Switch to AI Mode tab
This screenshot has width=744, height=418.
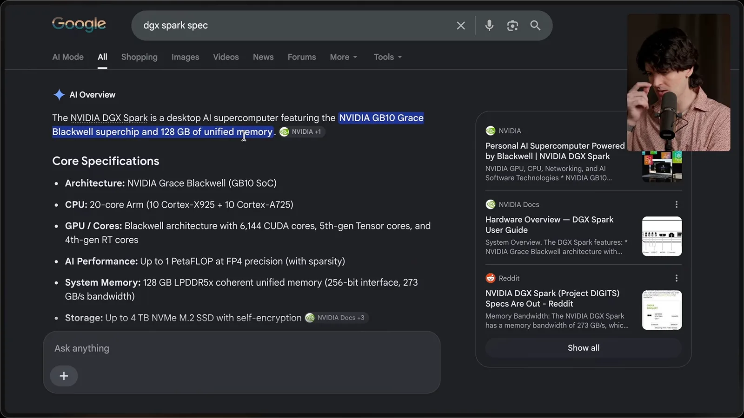[68, 57]
